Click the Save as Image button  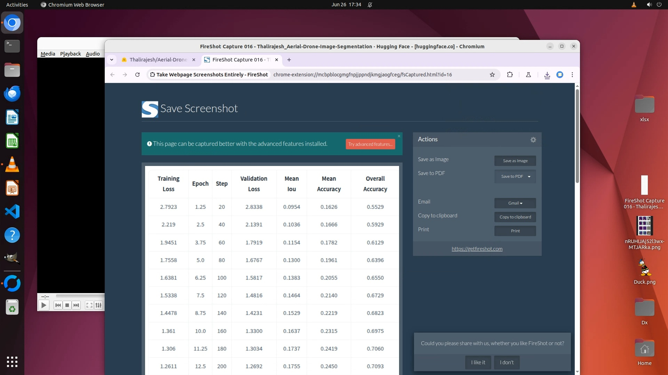point(515,161)
